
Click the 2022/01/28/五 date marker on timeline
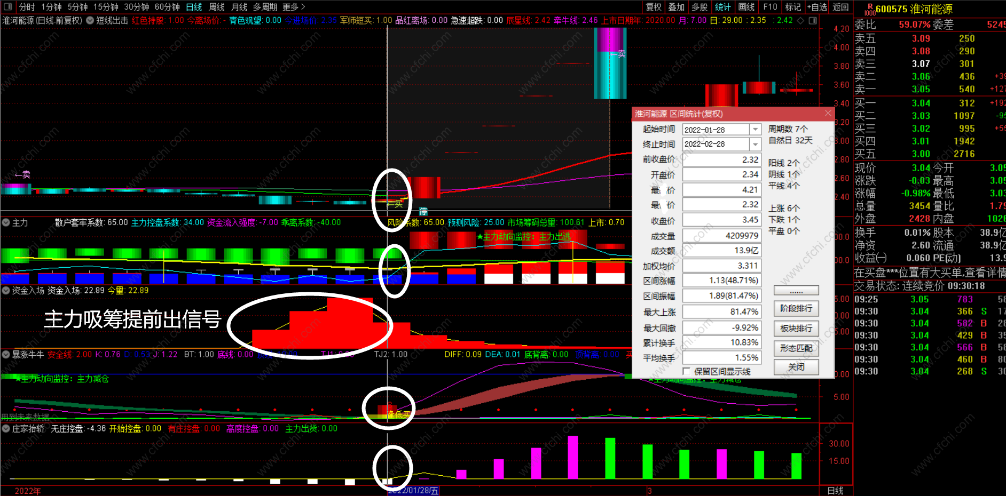(x=413, y=491)
